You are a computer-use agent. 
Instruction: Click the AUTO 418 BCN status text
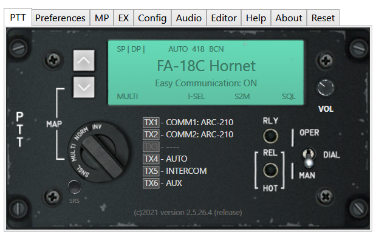coord(196,49)
